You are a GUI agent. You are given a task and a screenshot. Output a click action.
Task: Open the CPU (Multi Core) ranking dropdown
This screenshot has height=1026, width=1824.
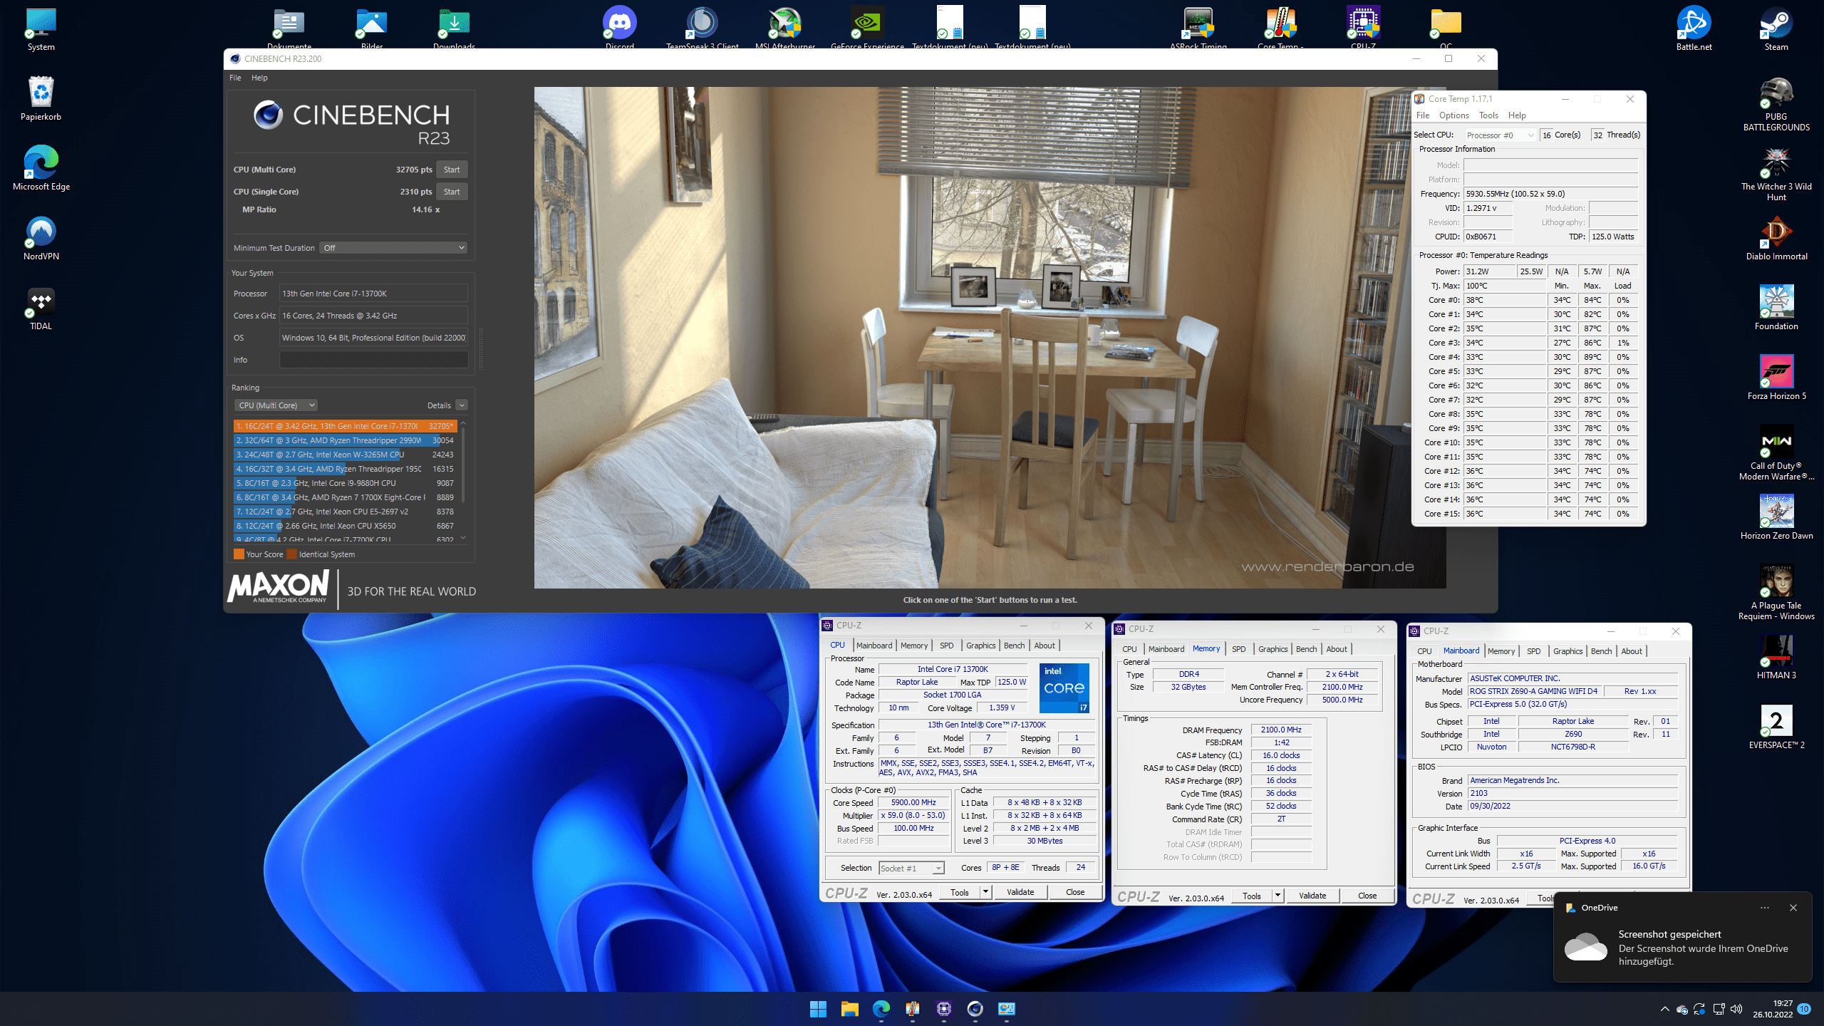(x=276, y=405)
